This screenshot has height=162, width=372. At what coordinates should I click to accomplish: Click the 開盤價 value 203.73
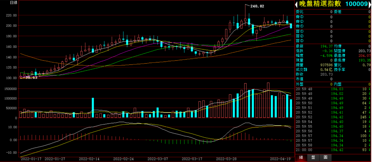point(365,51)
